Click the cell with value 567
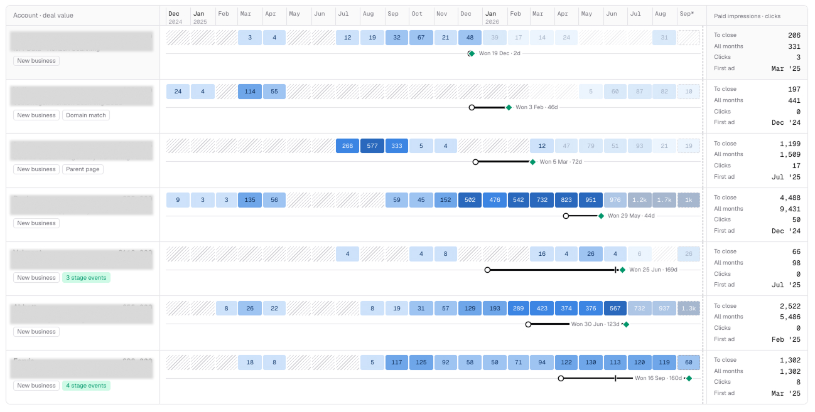Image resolution: width=815 pixels, height=412 pixels. tap(615, 309)
